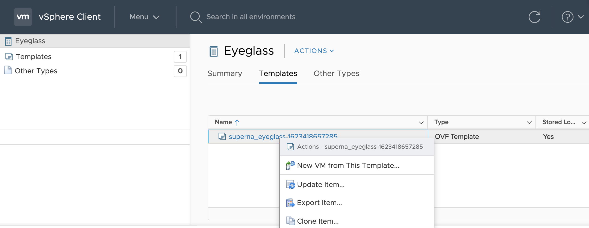Click the Eyeglass library icon in sidebar
Screen dimensions: 589x228
8,41
